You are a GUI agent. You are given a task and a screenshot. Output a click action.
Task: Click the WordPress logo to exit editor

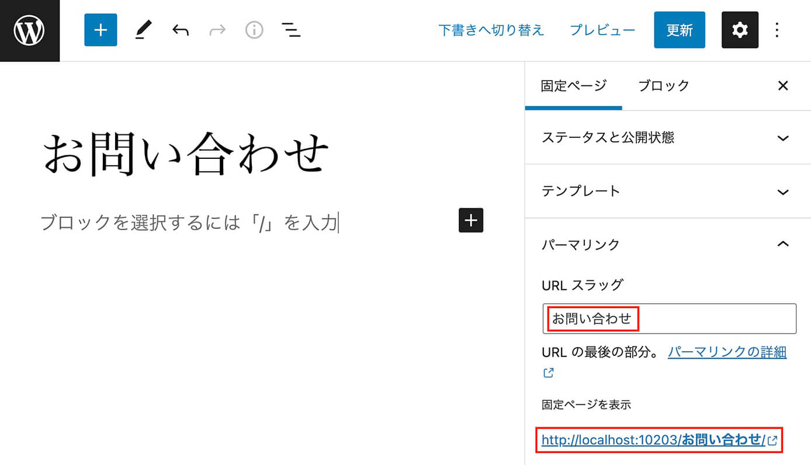tap(29, 30)
